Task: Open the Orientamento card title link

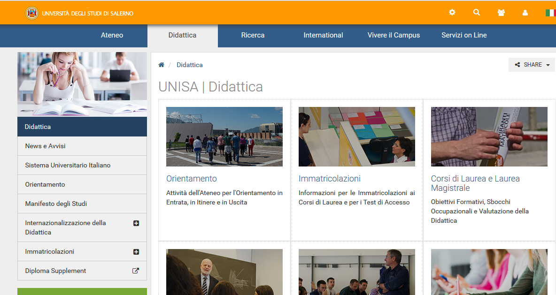Action: [192, 179]
